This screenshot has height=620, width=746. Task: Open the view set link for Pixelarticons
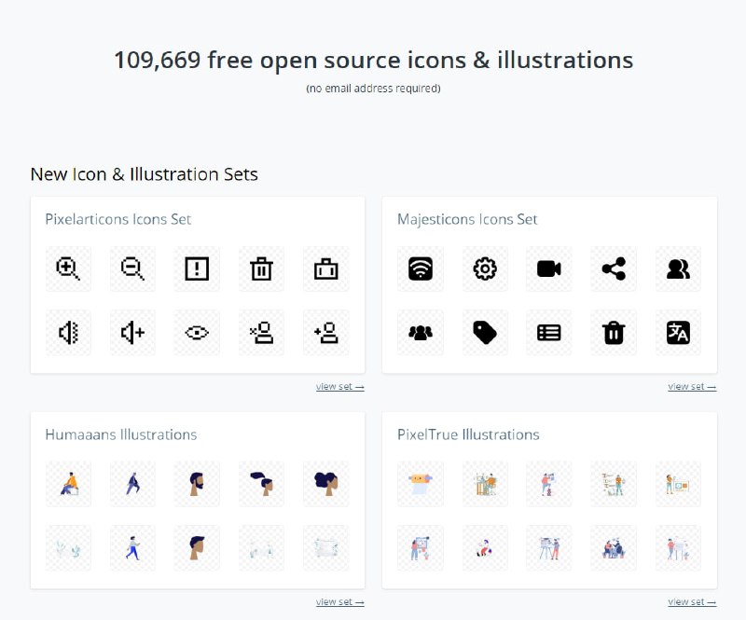click(338, 386)
